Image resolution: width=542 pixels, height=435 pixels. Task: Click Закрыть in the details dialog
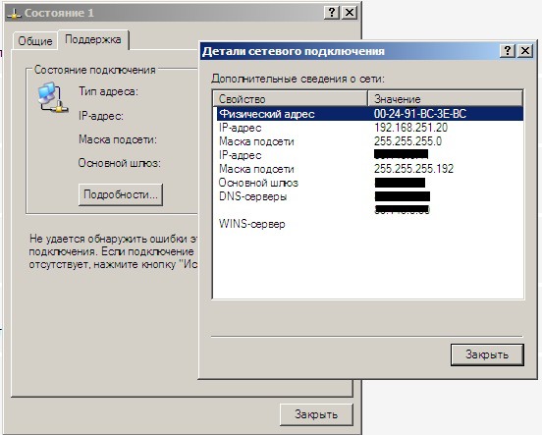[x=487, y=354]
